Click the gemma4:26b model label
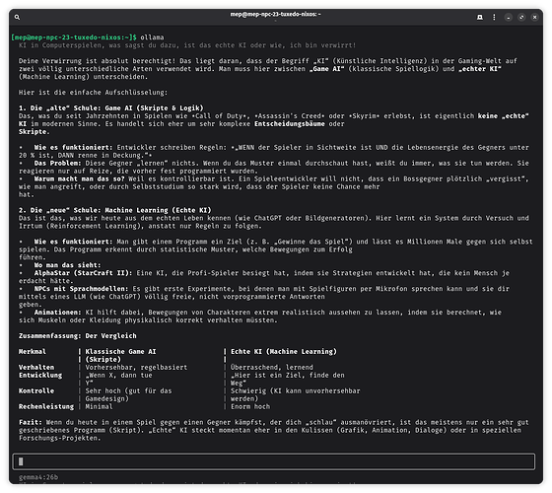 tap(38, 477)
